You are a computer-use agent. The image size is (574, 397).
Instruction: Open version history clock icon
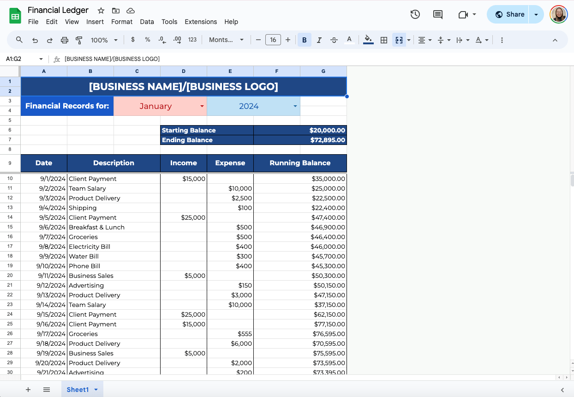pyautogui.click(x=415, y=14)
